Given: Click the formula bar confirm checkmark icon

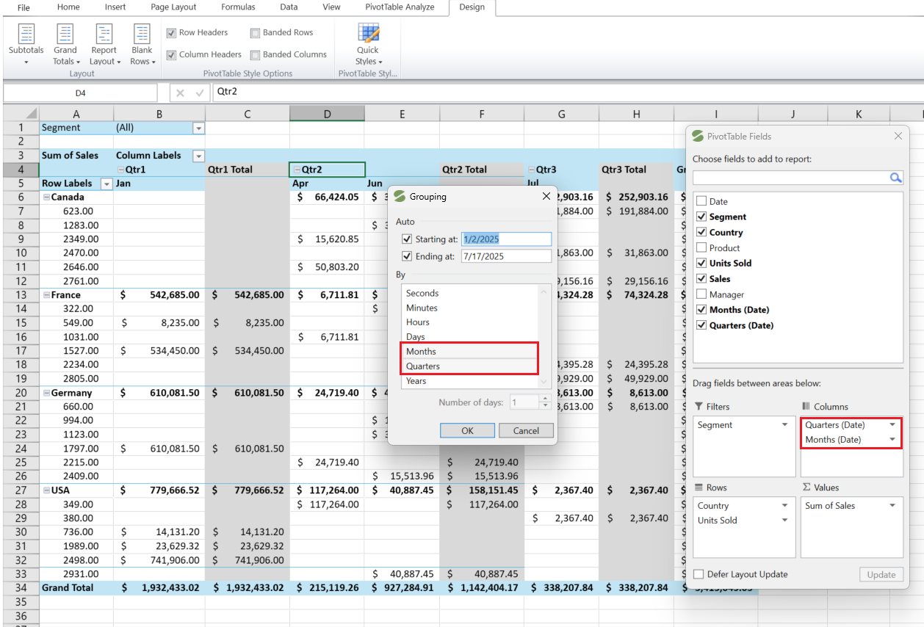Looking at the screenshot, I should pos(199,93).
